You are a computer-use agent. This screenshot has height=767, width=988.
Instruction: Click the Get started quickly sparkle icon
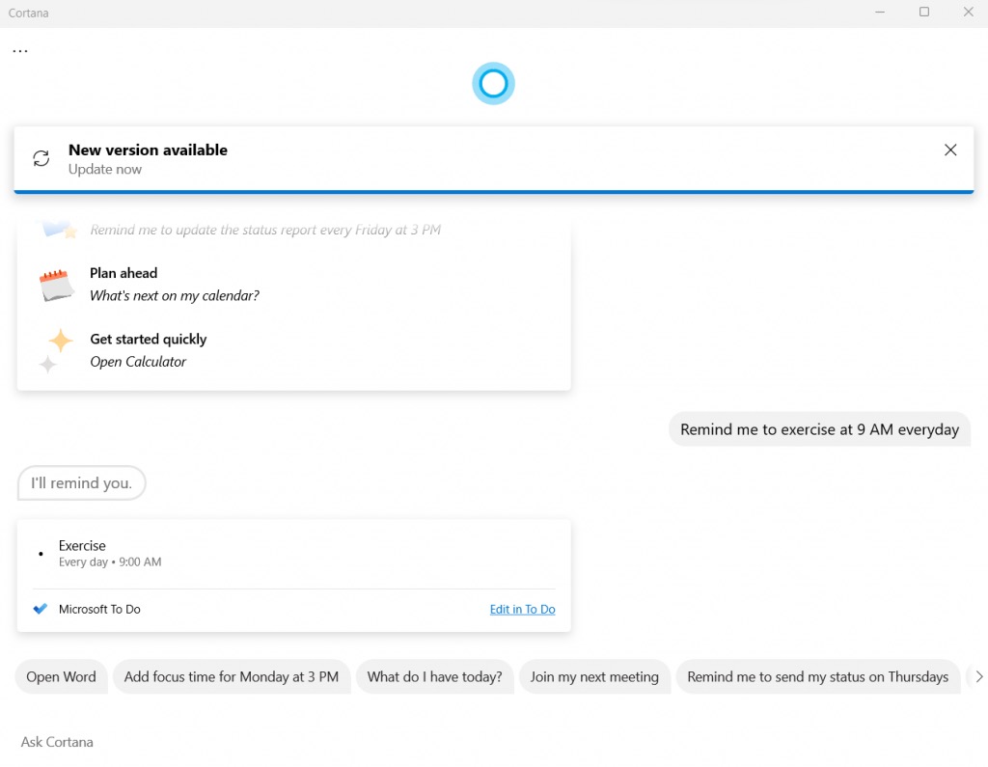tap(56, 350)
